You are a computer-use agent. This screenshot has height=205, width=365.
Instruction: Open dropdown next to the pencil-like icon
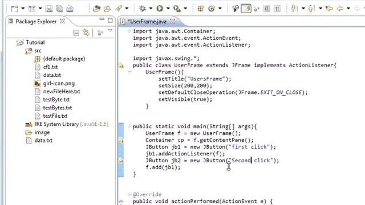point(127,9)
